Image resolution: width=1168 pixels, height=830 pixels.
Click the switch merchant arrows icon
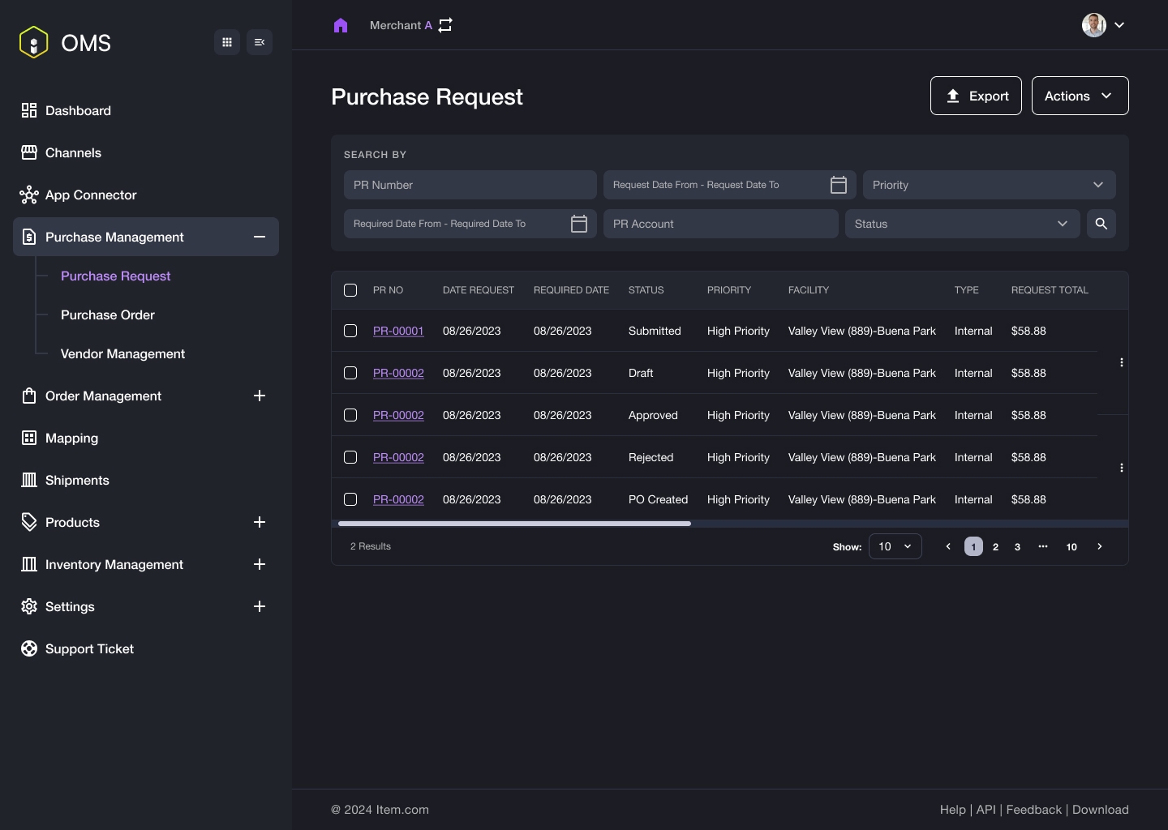click(445, 25)
